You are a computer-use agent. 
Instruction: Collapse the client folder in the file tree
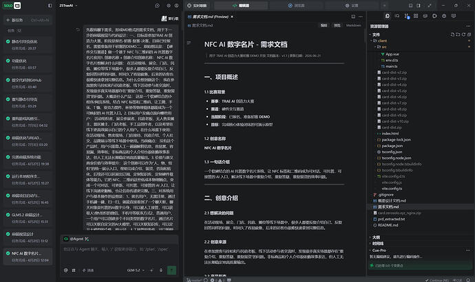[380, 40]
